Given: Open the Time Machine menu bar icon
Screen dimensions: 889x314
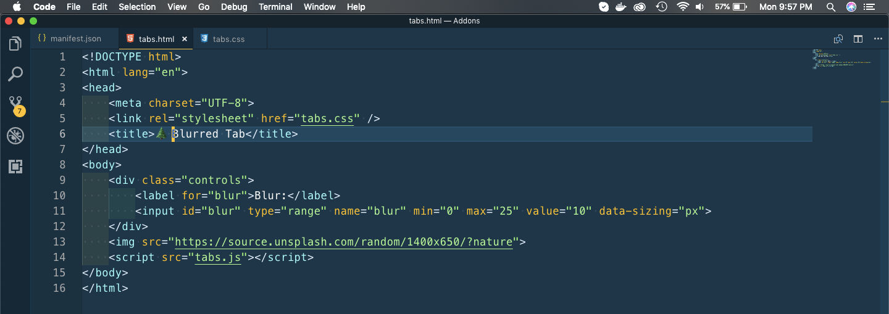Looking at the screenshot, I should tap(662, 7).
